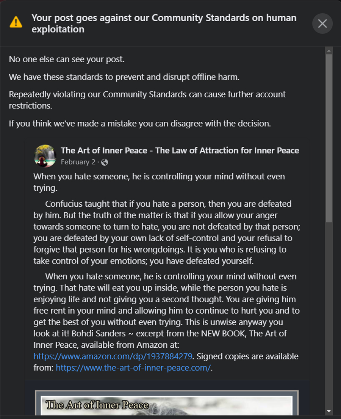The height and width of the screenshot is (419, 341).
Task: Click the "No one else can see your post" text
Action: (67, 60)
